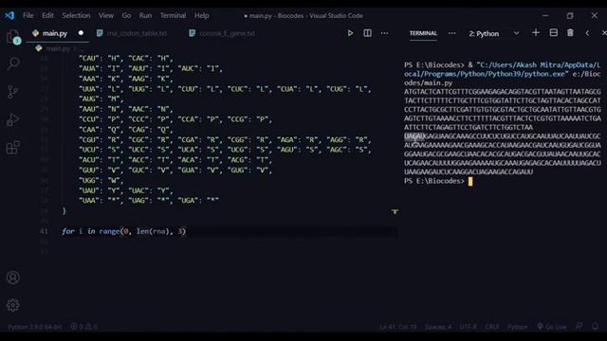Open the Source Control view

pos(13,92)
